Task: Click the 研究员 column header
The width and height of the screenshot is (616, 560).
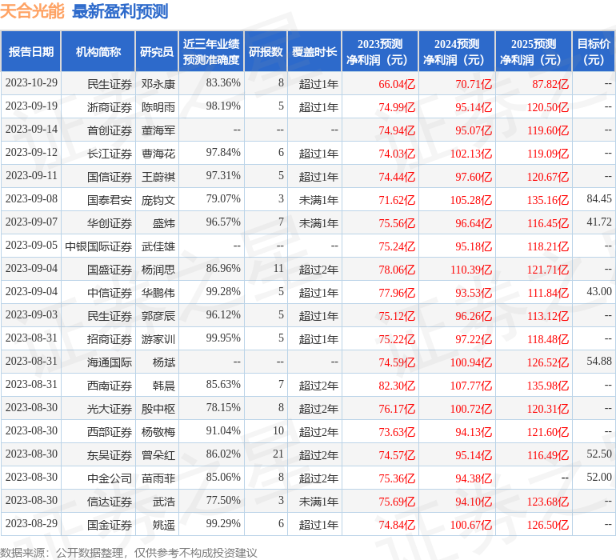Action: tap(157, 51)
